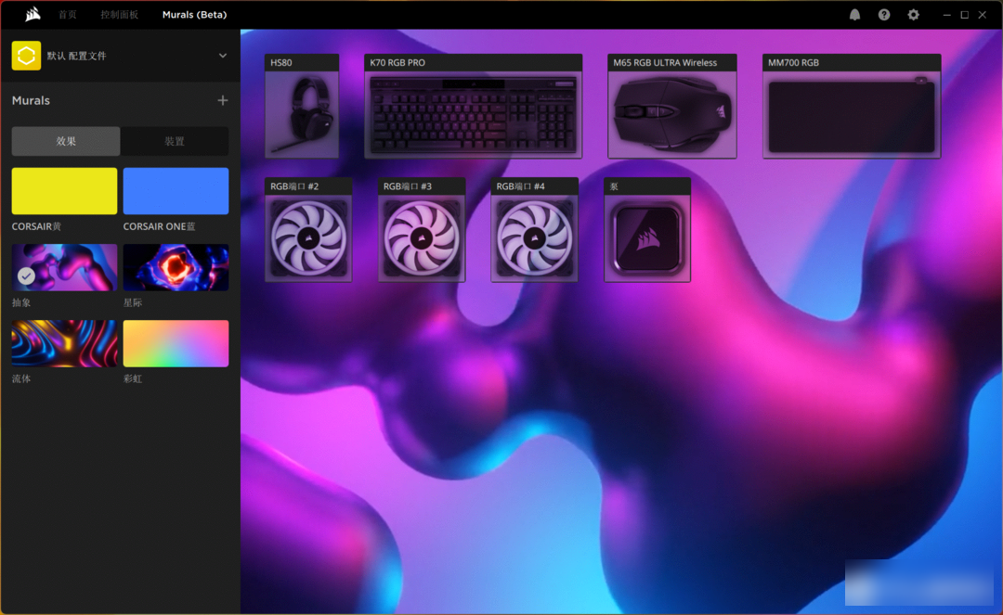Select the RGB端口 #4 fan tile
The height and width of the screenshot is (615, 1003).
[x=535, y=230]
